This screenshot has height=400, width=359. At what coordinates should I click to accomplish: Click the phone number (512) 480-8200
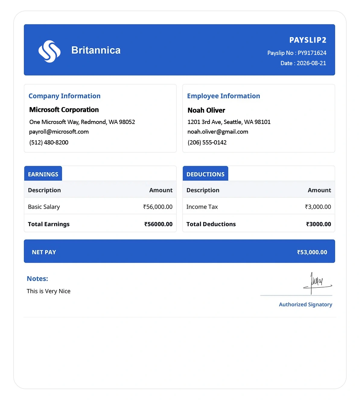[x=49, y=142]
